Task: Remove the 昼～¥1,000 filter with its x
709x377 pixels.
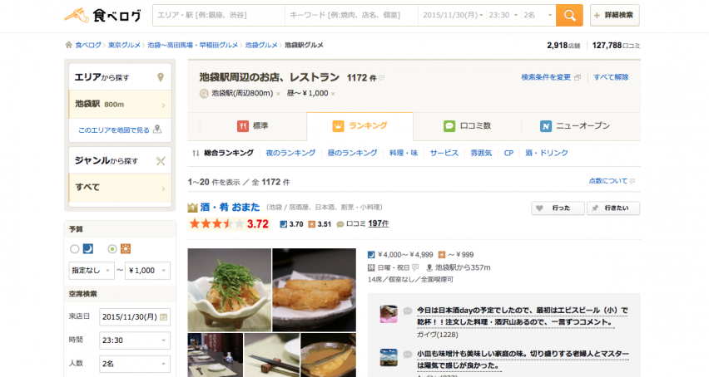Action: [333, 94]
